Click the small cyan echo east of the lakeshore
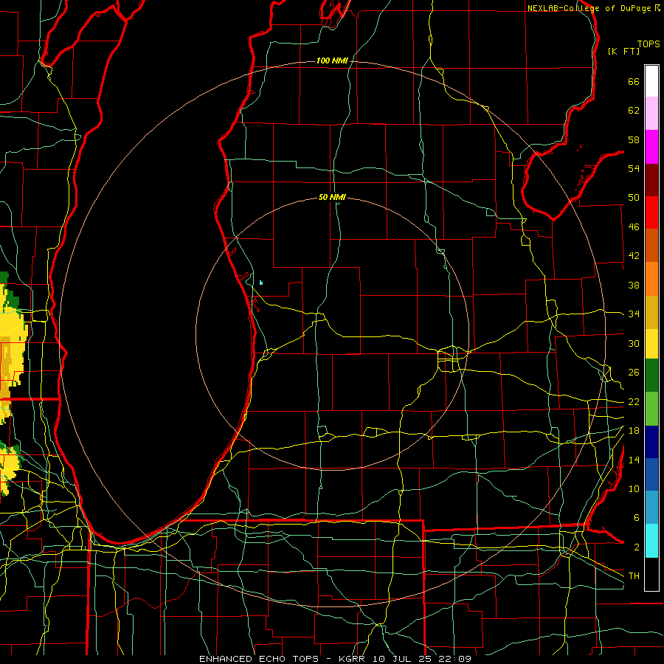 tap(261, 283)
